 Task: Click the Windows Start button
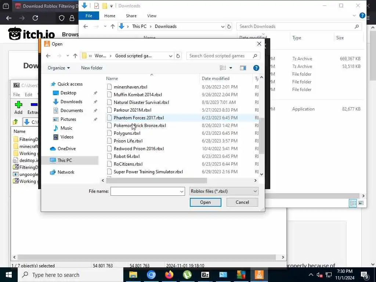click(x=9, y=275)
